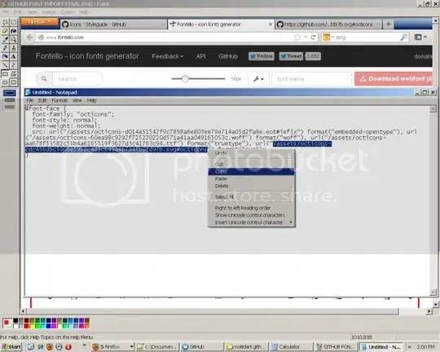Choose Delete in the context menu

251,186
